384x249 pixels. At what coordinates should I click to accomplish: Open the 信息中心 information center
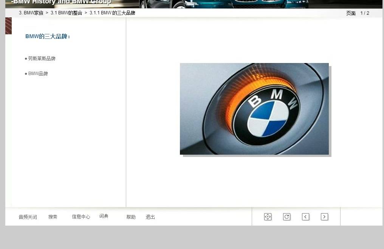81,217
